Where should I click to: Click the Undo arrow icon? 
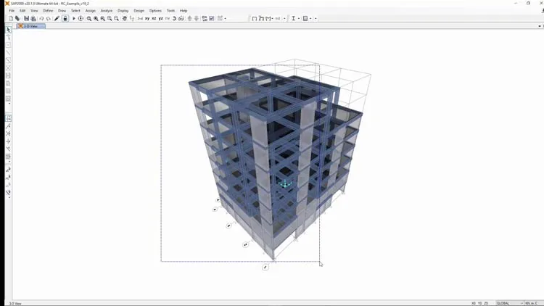(41, 18)
